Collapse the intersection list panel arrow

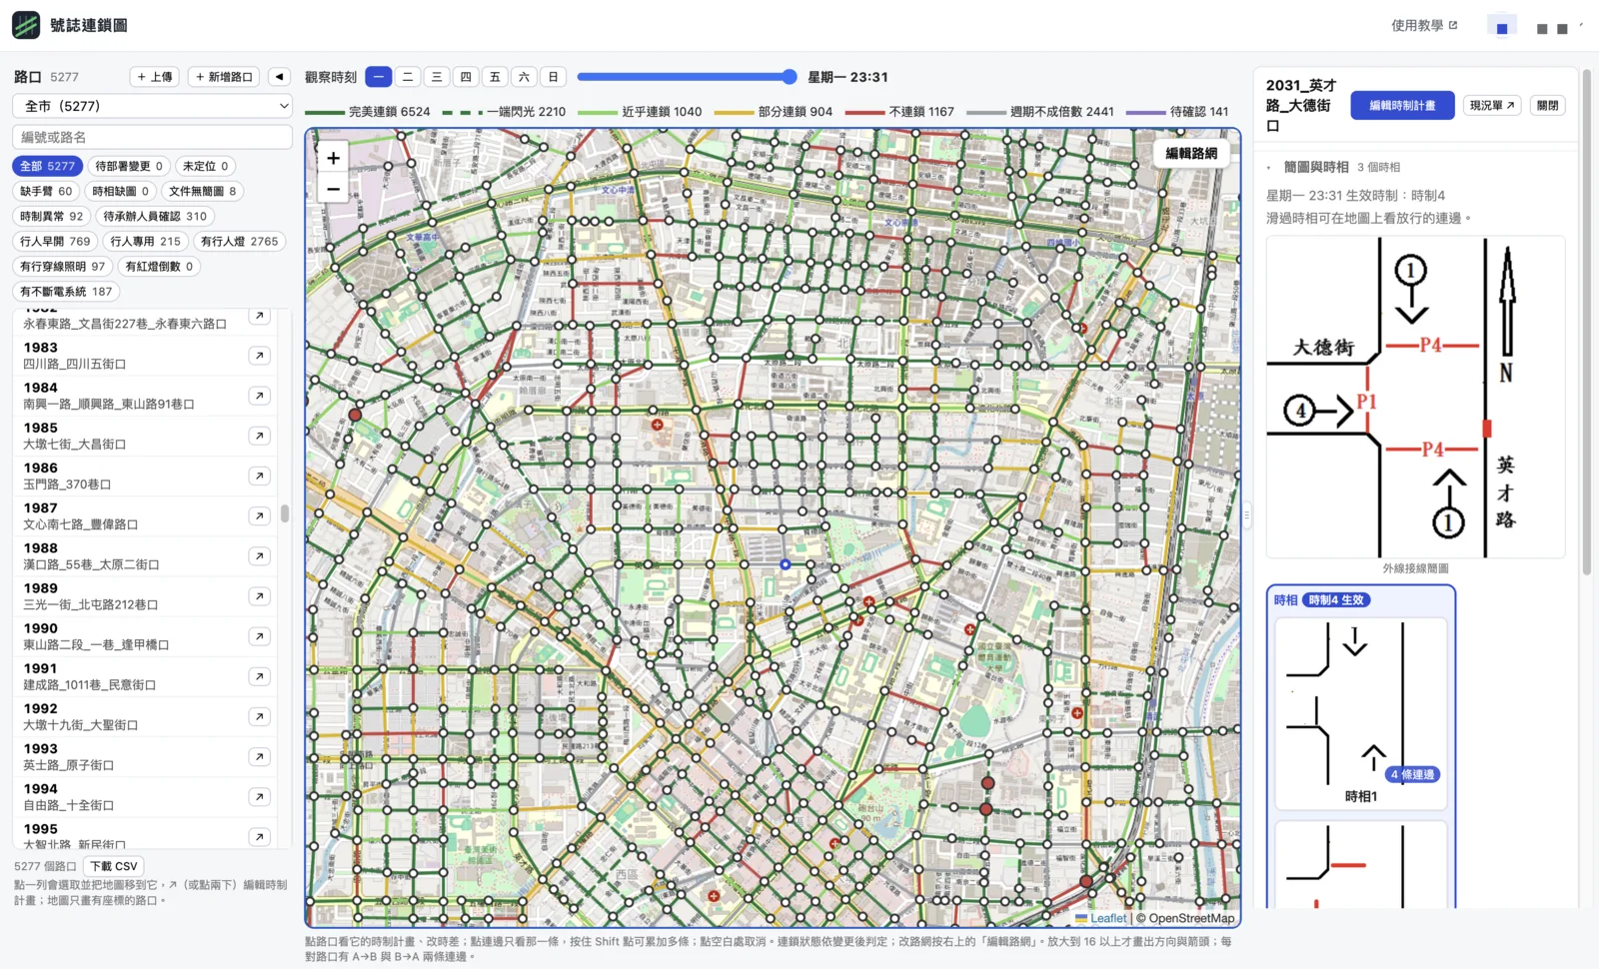[280, 77]
